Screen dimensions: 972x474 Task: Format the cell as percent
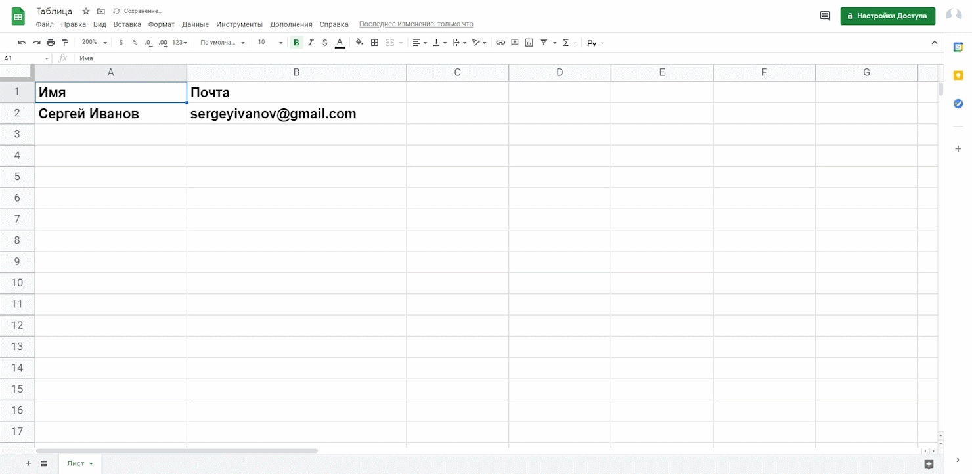click(135, 43)
